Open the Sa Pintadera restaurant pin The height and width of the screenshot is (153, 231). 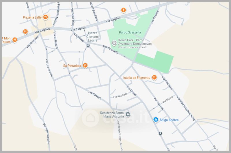(x=85, y=65)
